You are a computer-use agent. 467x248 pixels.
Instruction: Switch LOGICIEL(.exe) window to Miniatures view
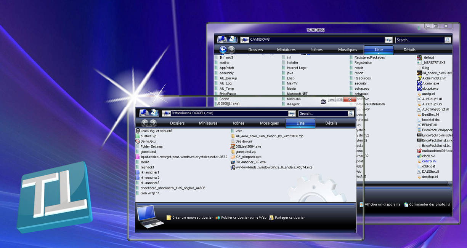208,123
